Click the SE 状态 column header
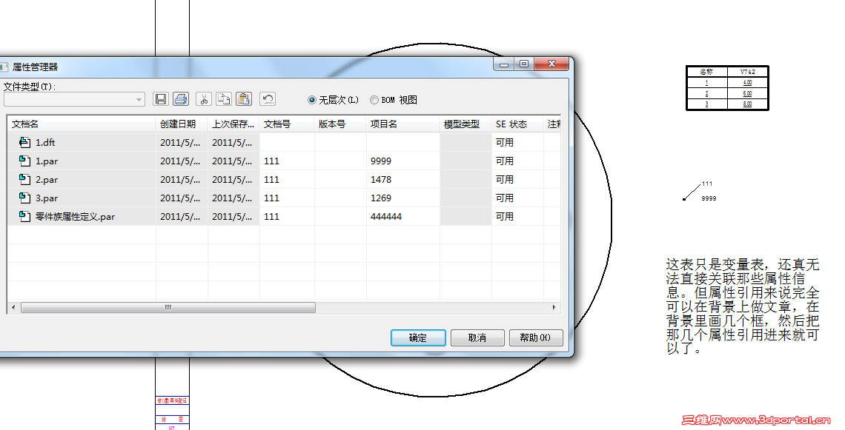845x430 pixels. point(517,124)
